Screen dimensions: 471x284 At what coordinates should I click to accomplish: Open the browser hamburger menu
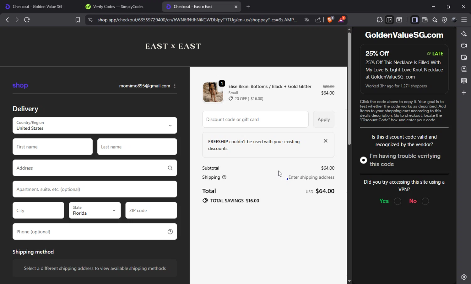(464, 20)
